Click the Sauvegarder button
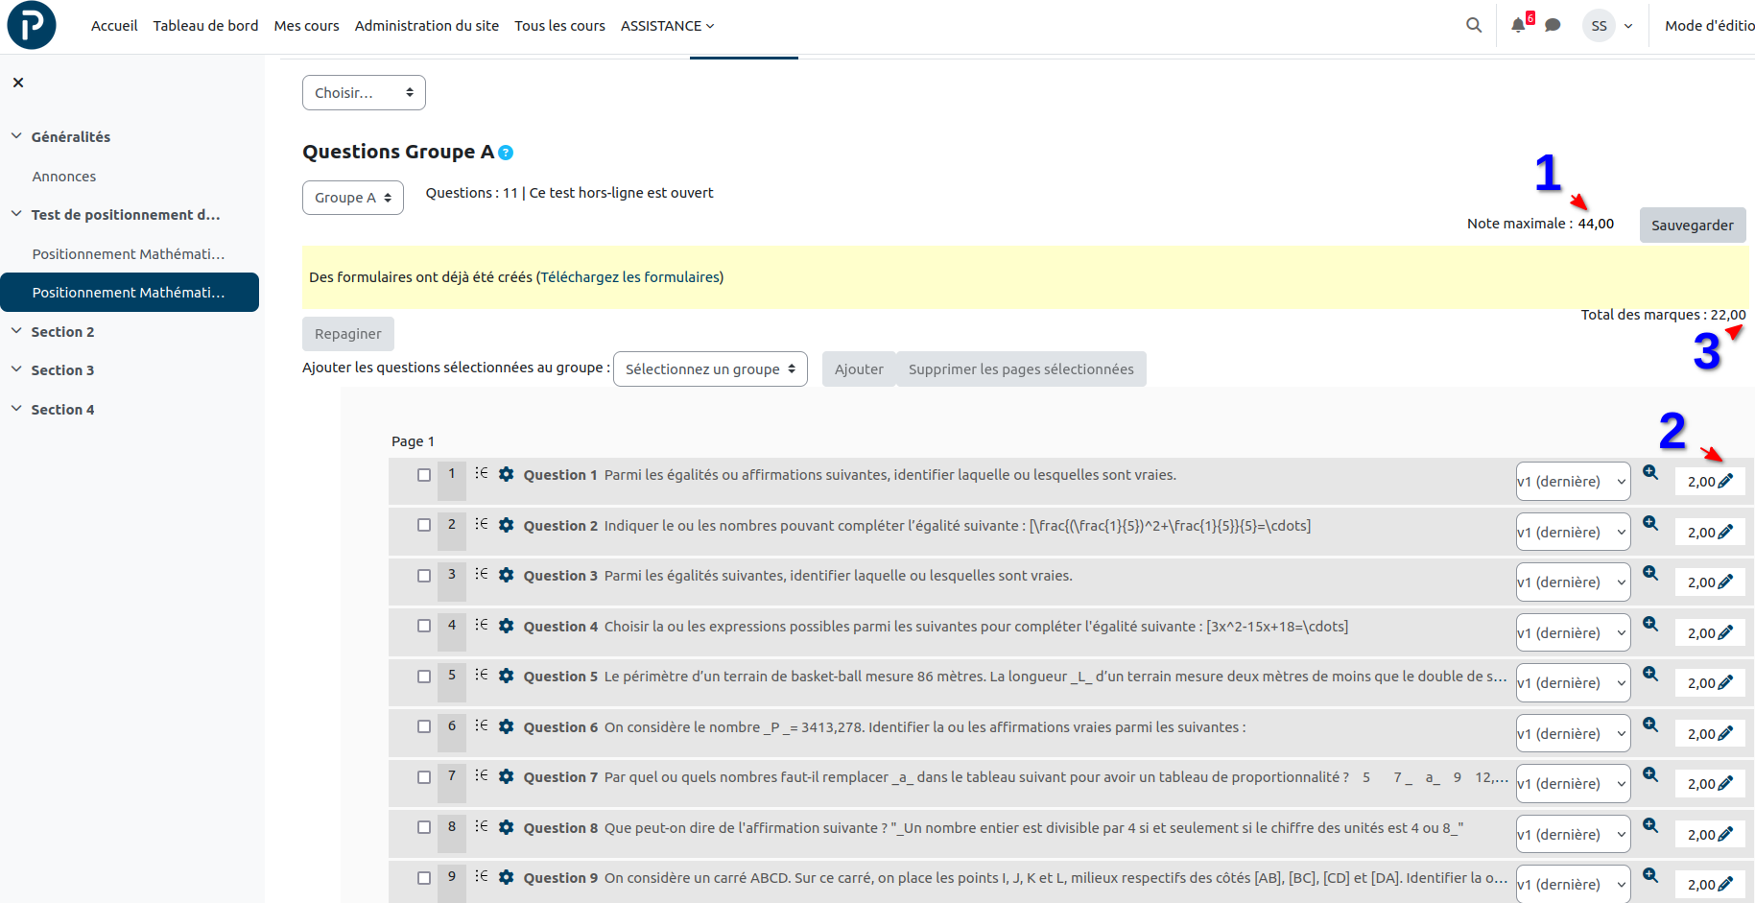This screenshot has height=903, width=1755. (x=1692, y=226)
